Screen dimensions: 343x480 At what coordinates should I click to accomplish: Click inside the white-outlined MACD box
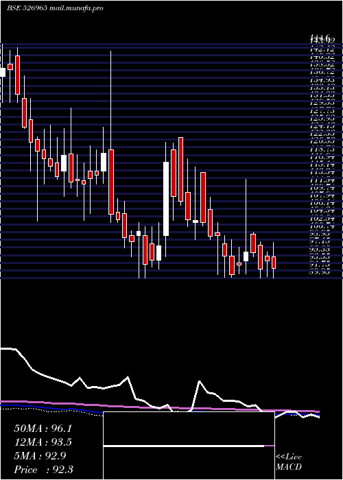point(189,446)
